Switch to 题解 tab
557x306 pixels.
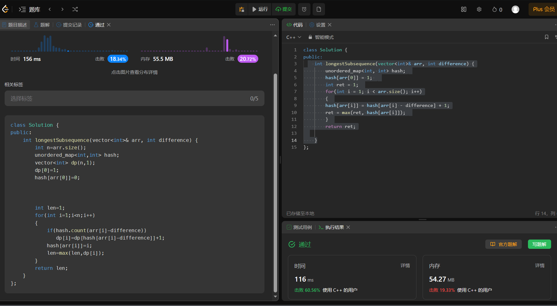(42, 25)
